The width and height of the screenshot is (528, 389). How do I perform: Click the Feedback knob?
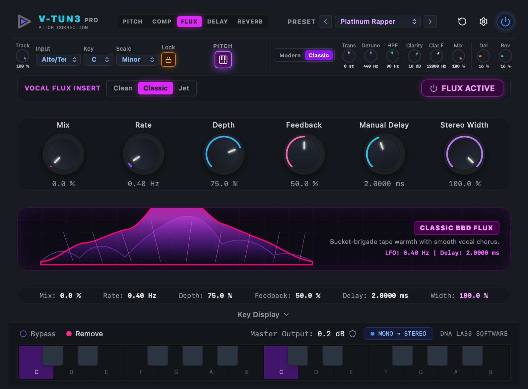(304, 154)
